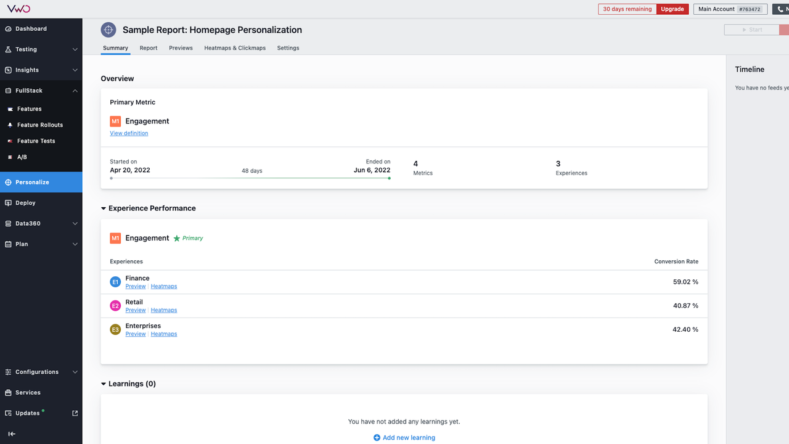Expand the Insights sidebar section

point(75,70)
